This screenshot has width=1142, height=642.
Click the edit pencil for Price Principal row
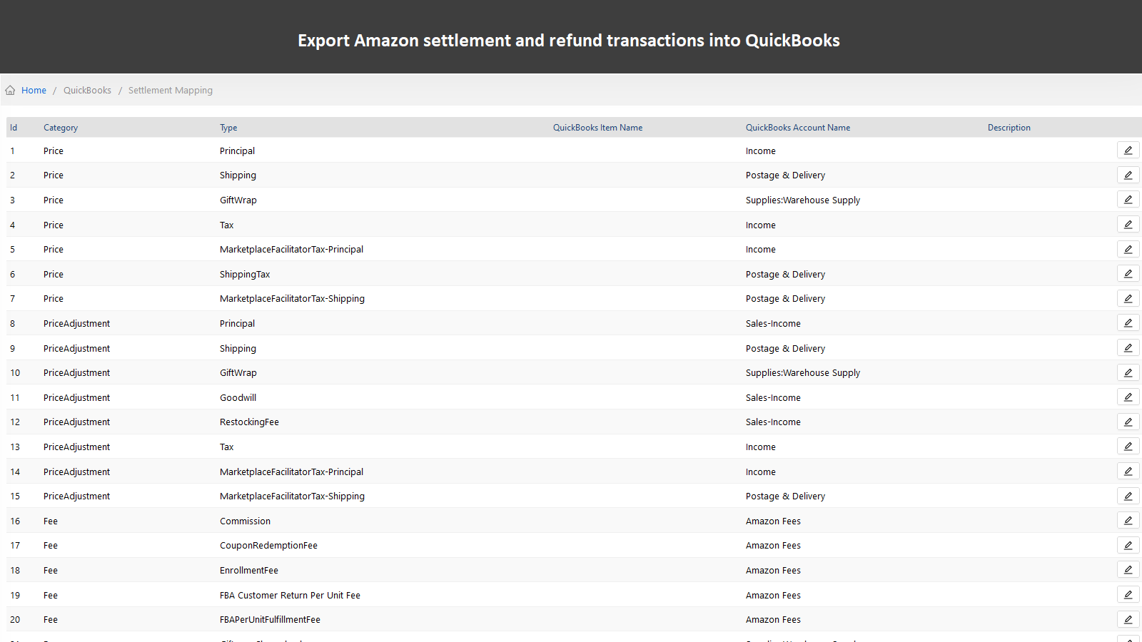(1128, 151)
